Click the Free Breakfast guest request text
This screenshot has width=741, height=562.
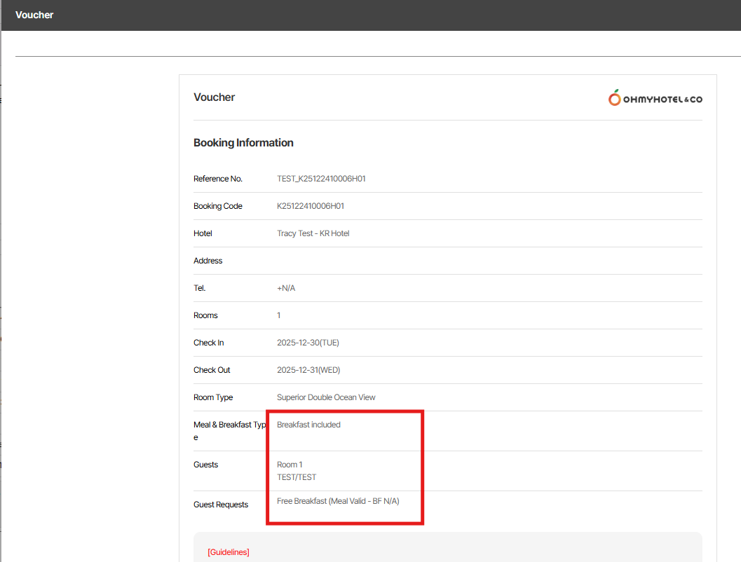[x=338, y=501]
